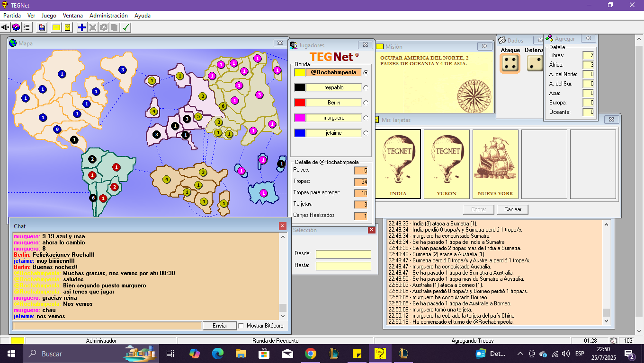644x363 pixels.
Task: Open Google Chrome from the taskbar
Action: 310,353
